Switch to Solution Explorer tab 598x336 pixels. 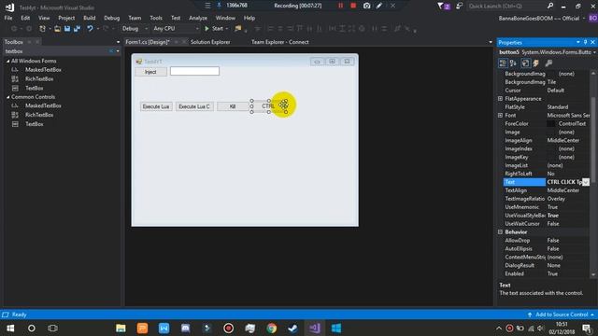click(x=210, y=42)
